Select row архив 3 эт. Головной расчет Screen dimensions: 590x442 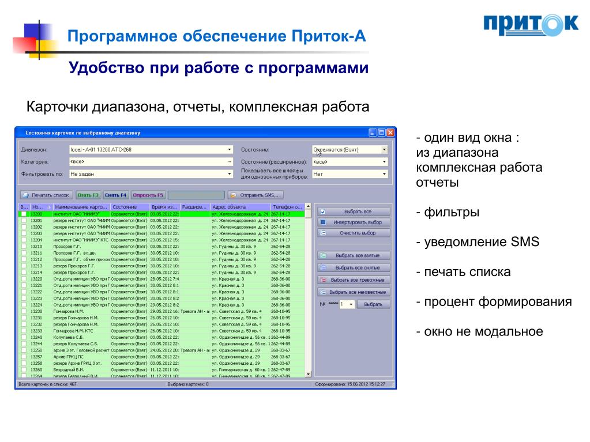(162, 350)
